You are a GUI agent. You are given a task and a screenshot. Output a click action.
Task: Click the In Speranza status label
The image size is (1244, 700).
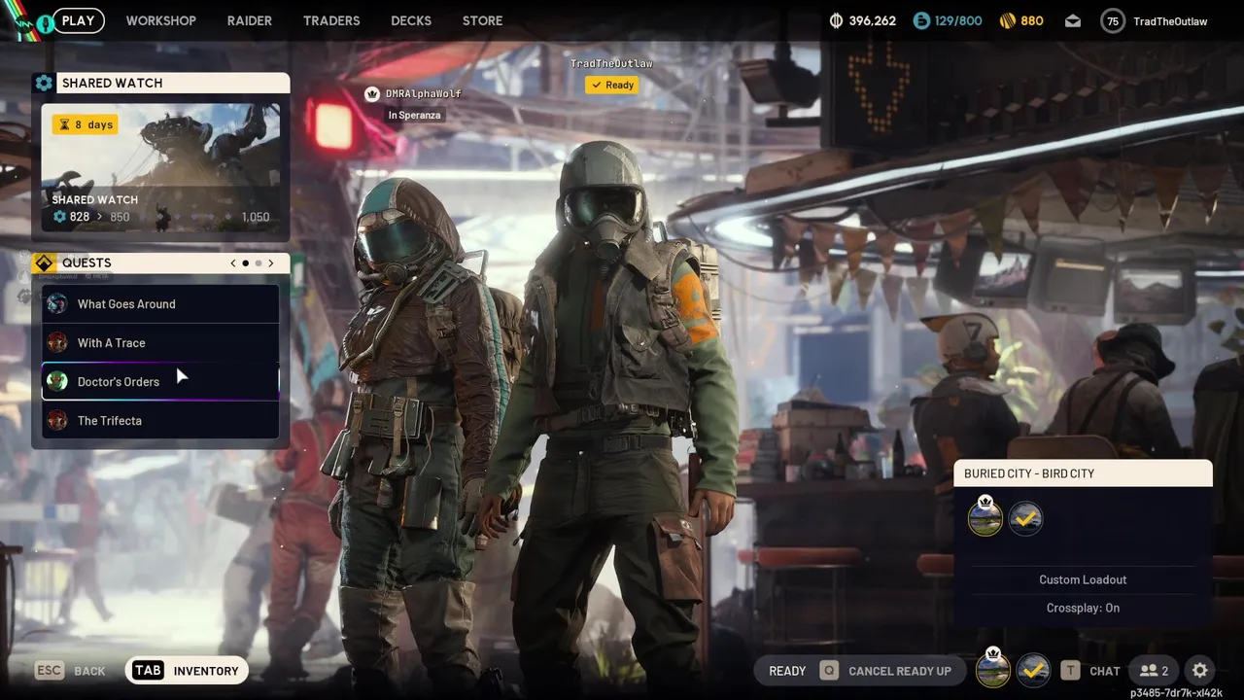coord(414,115)
